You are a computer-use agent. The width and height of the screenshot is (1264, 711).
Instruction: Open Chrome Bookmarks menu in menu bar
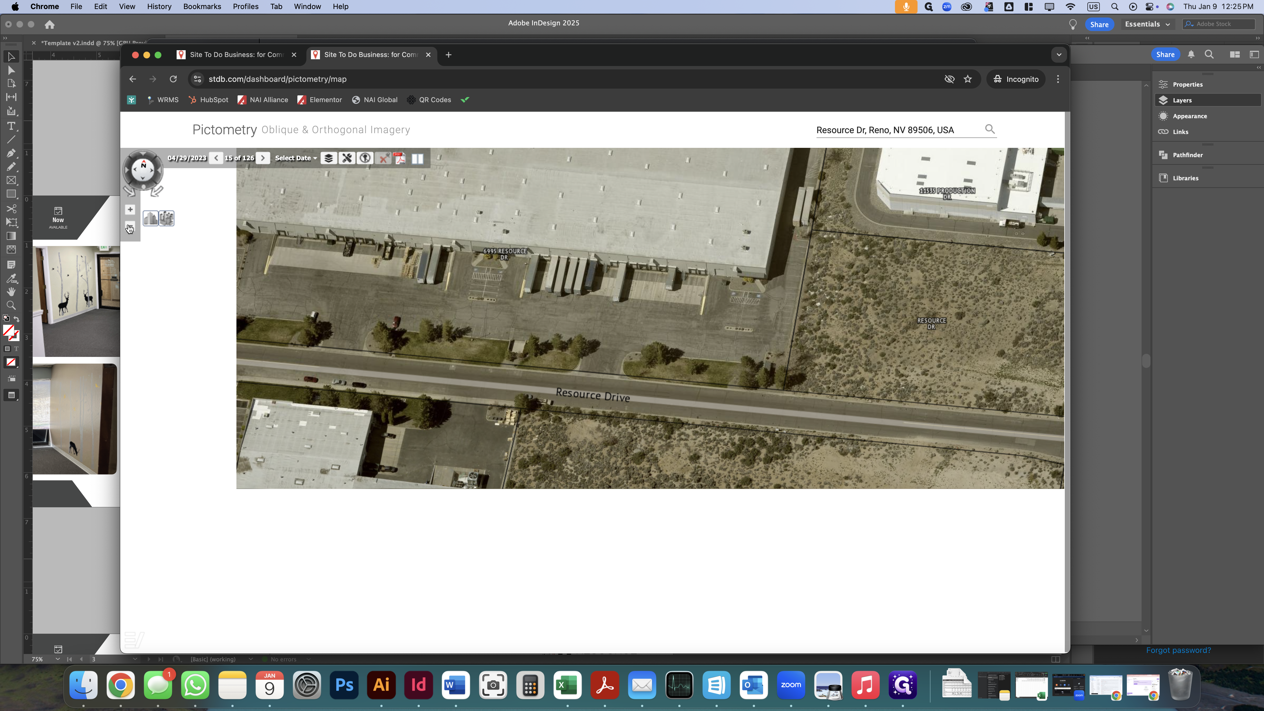click(202, 6)
